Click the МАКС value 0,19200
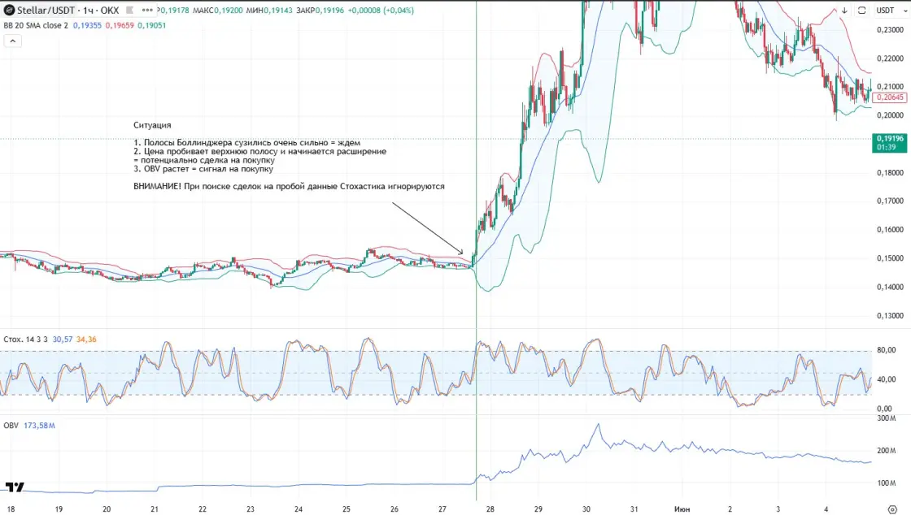Viewport: 911px width, 515px height. tap(229, 11)
